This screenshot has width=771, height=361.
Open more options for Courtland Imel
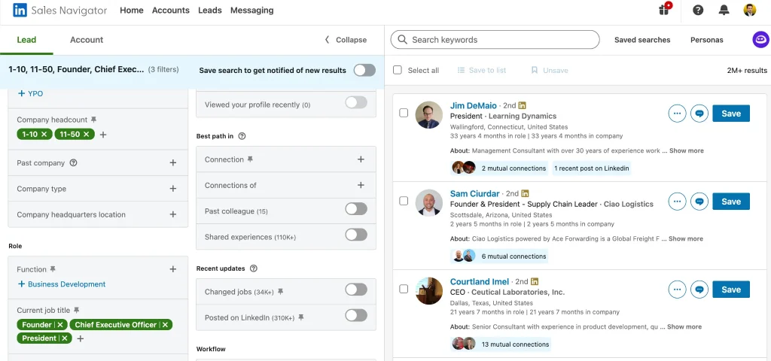(677, 290)
